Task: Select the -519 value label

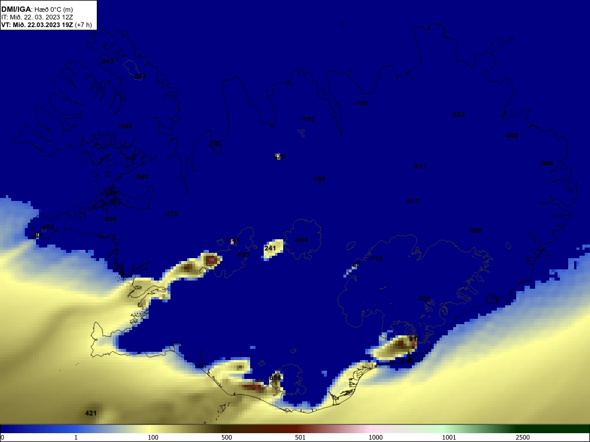Action: 171,215
